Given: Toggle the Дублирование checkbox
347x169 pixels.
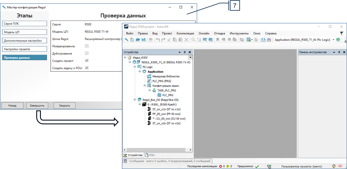Looking at the screenshot, I should [x=87, y=53].
